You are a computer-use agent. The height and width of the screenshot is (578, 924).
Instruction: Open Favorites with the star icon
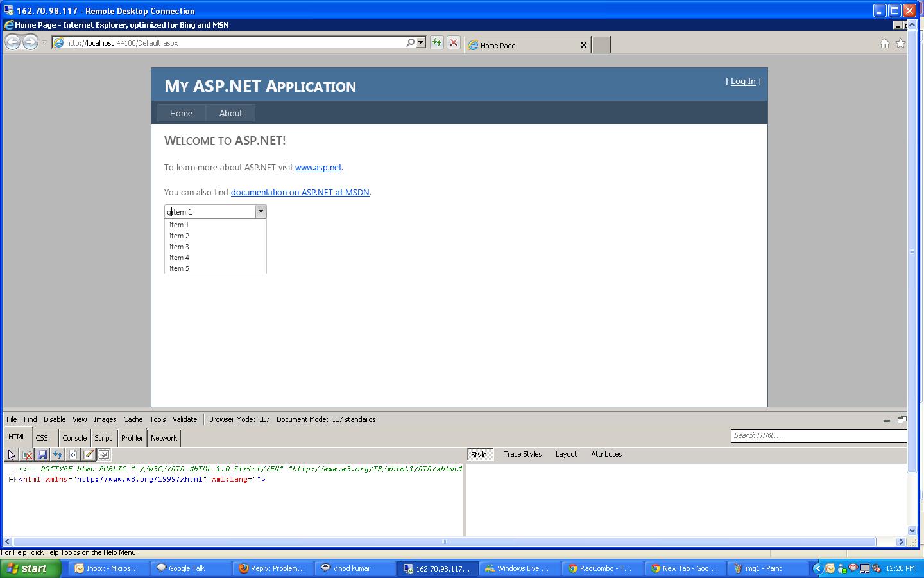tap(900, 44)
